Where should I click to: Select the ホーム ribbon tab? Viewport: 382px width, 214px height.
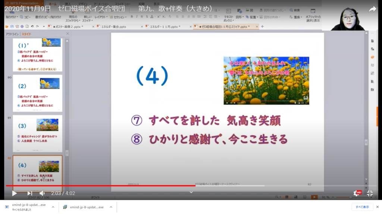click(53, 4)
